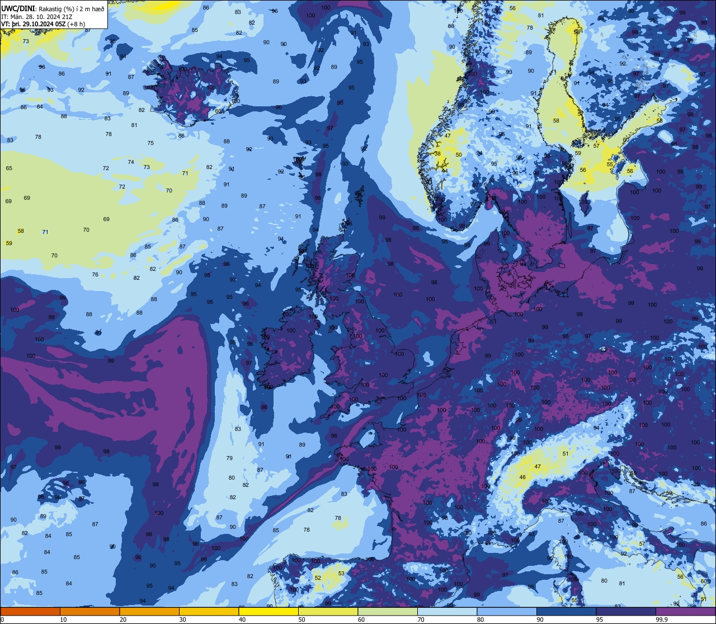The height and width of the screenshot is (624, 716).
Task: Click the light green 60–70 legend segment
Action: [388, 611]
